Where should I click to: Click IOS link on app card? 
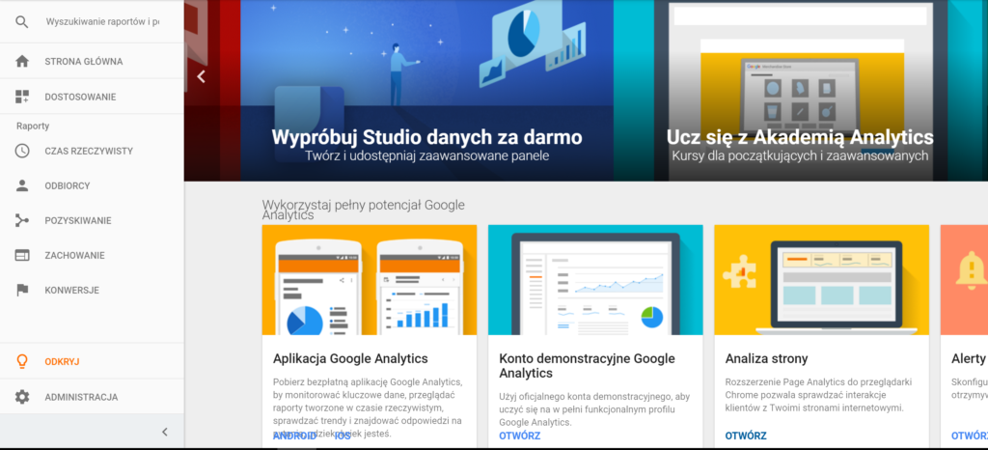pos(343,436)
